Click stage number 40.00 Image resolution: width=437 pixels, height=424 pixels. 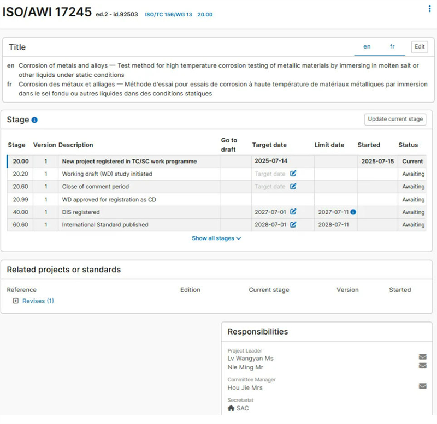pyautogui.click(x=20, y=212)
